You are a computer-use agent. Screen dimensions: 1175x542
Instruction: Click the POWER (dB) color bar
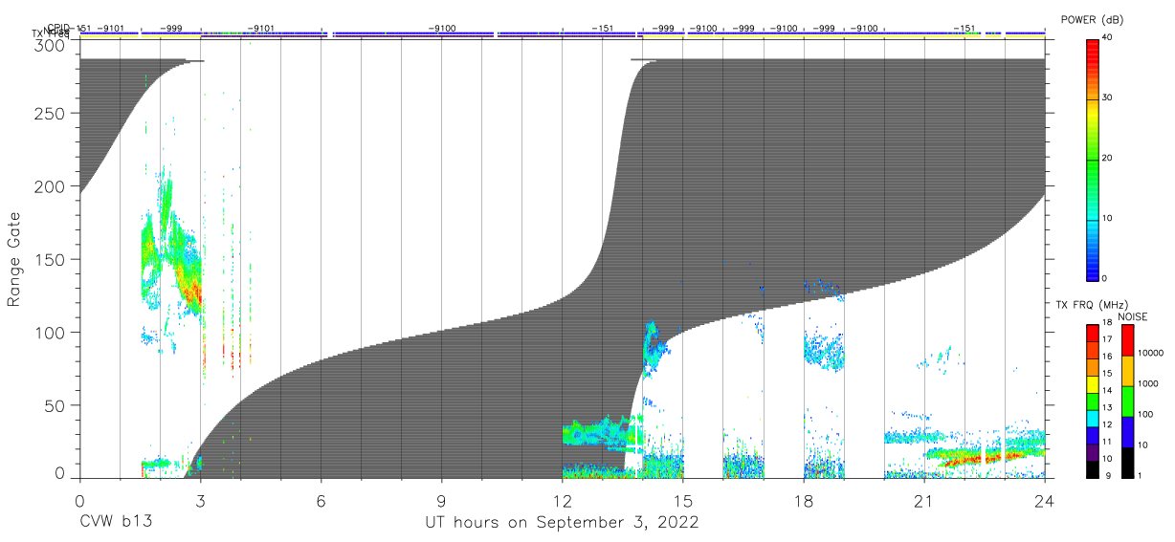pyautogui.click(x=1092, y=159)
